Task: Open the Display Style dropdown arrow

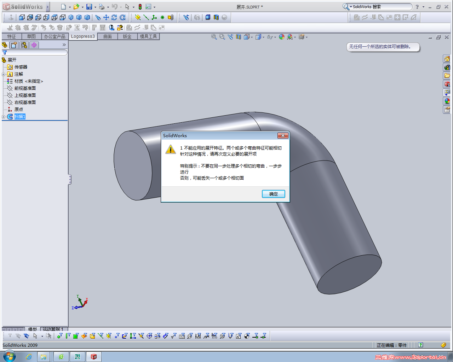Action: pos(263,37)
